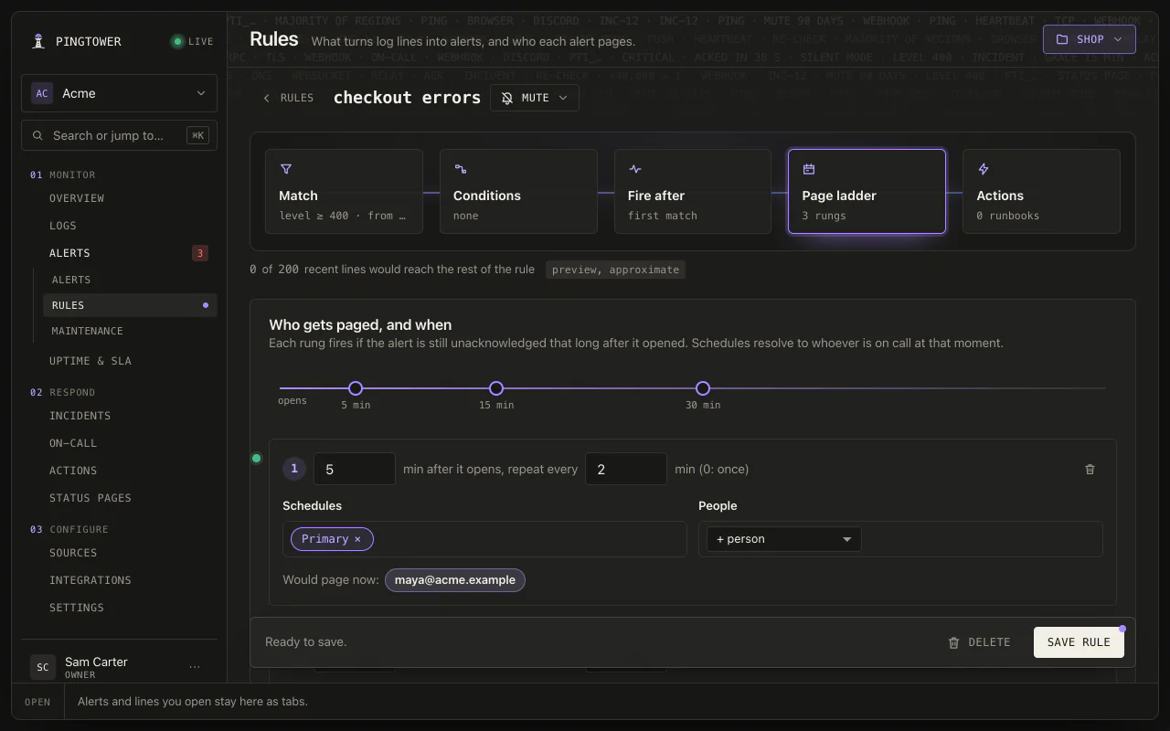
Task: Click the rung number 1 badge
Action: pos(294,469)
